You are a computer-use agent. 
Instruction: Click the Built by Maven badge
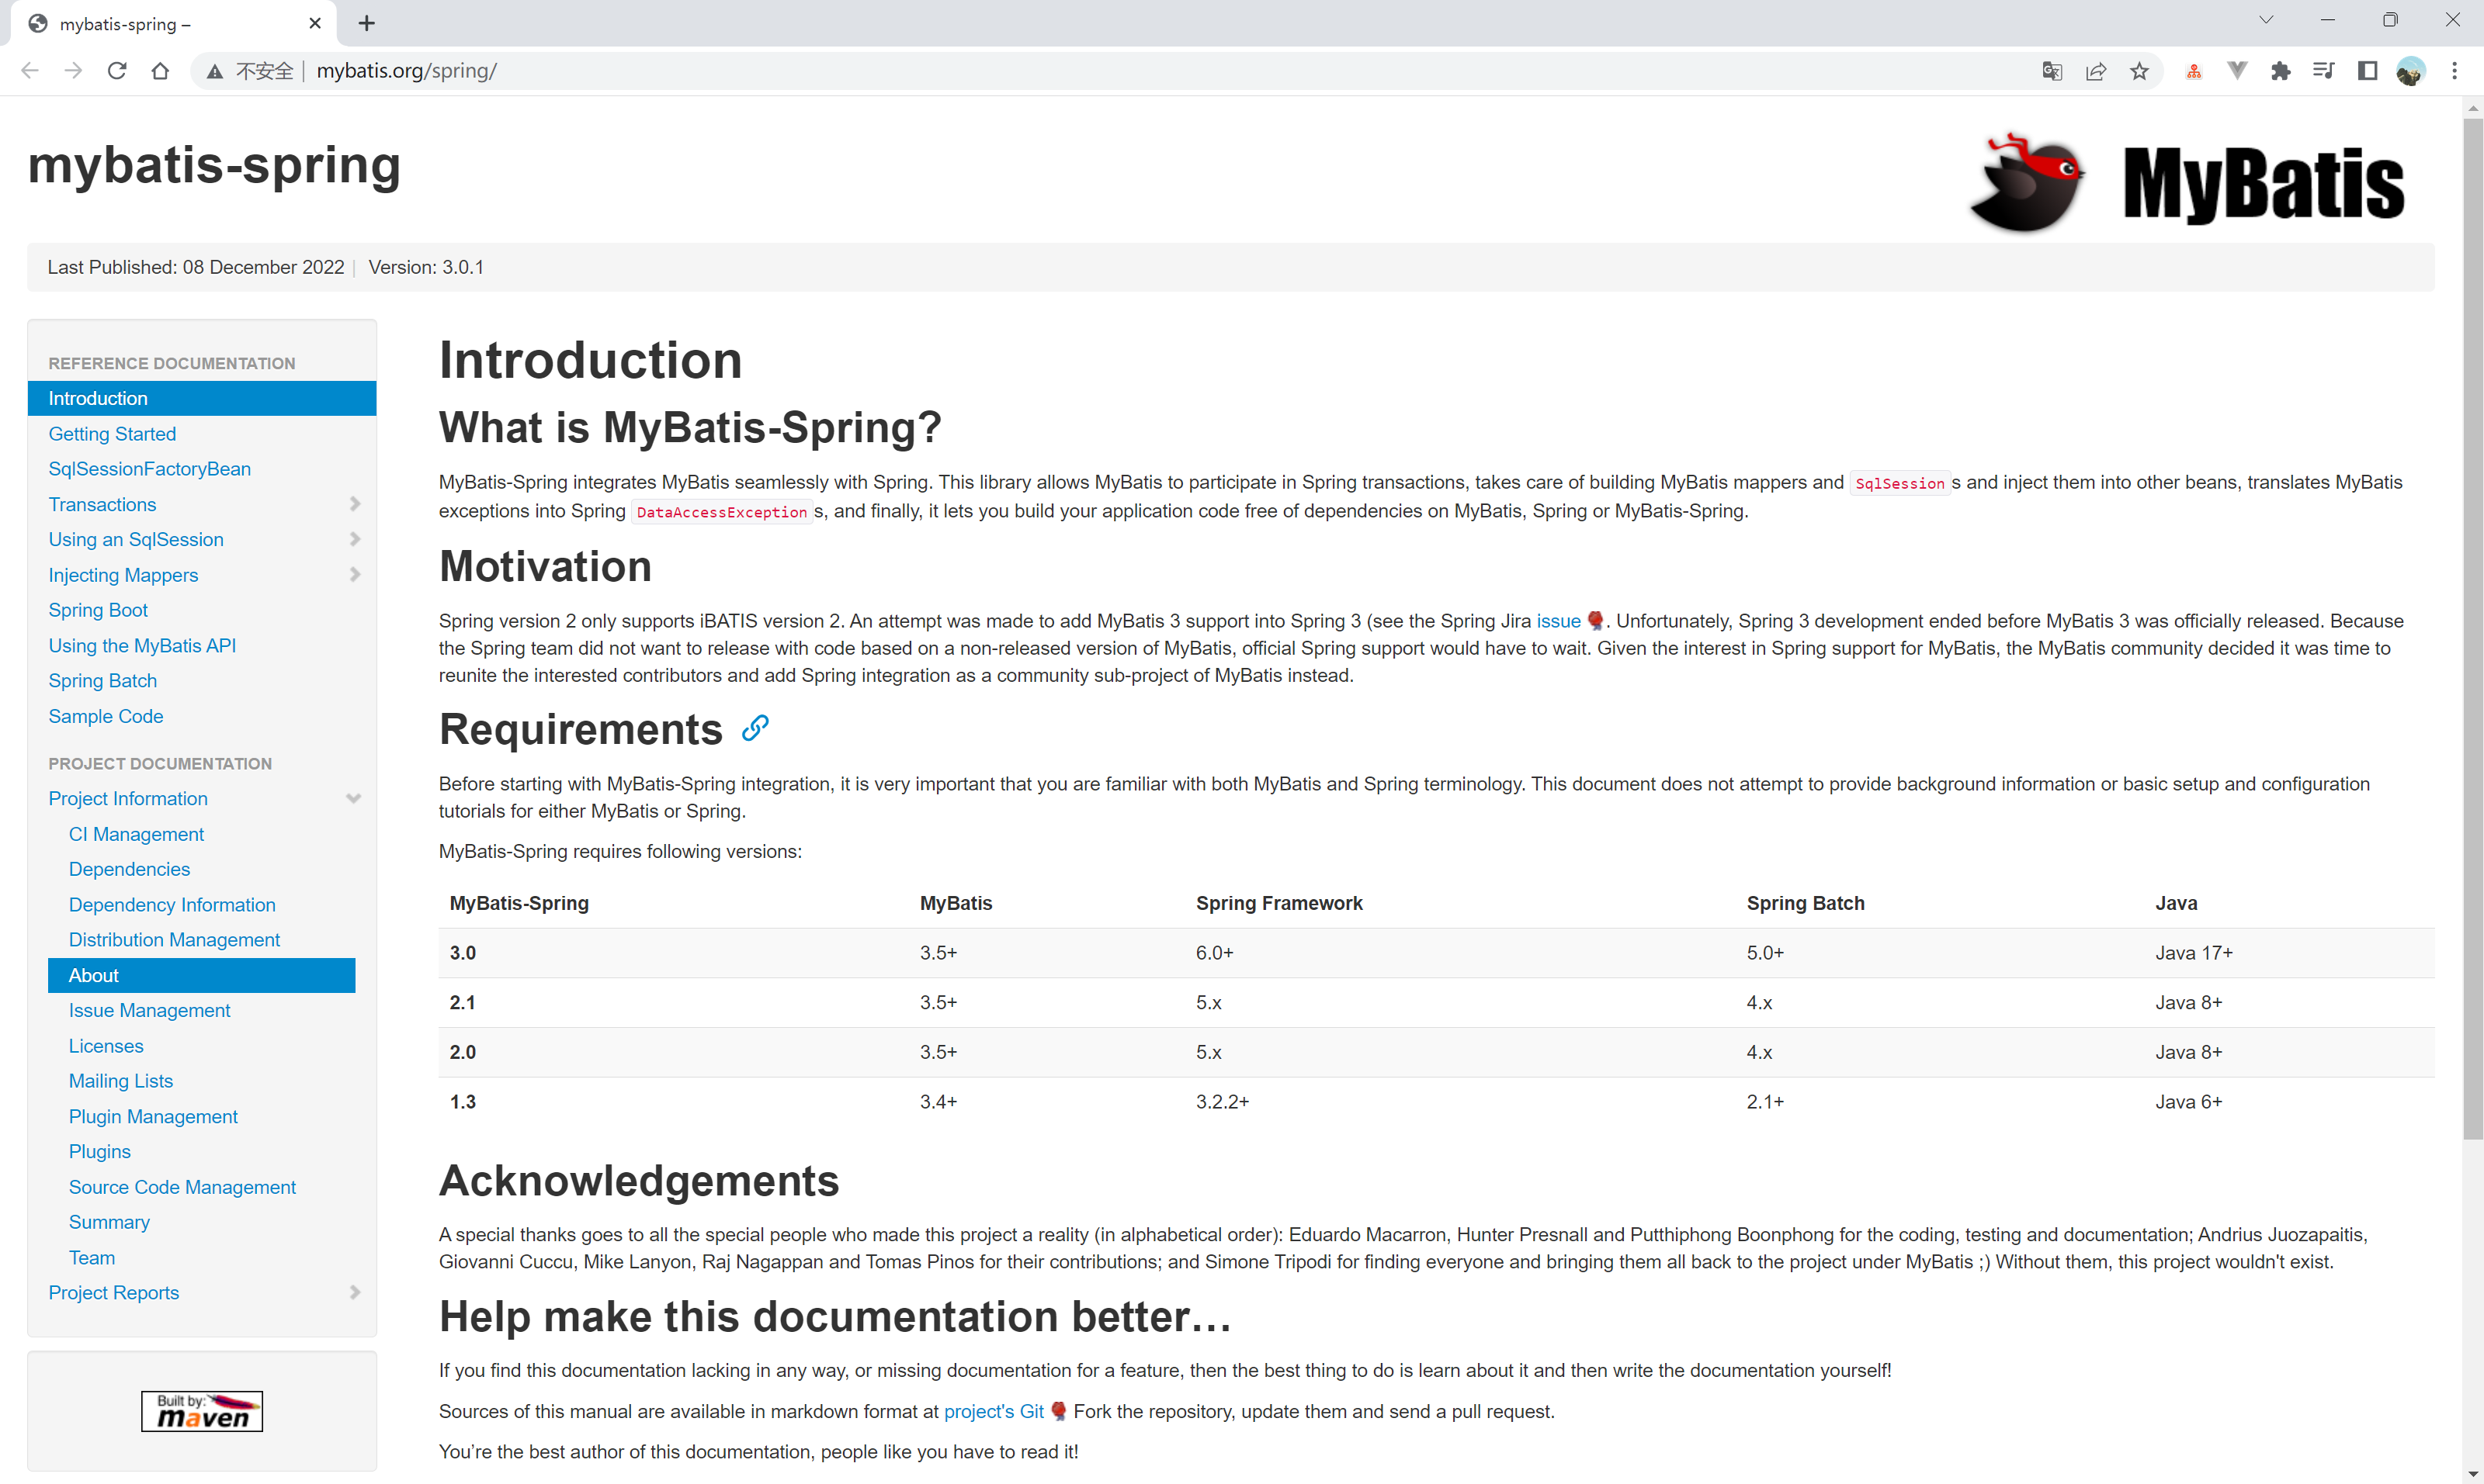pos(201,1411)
